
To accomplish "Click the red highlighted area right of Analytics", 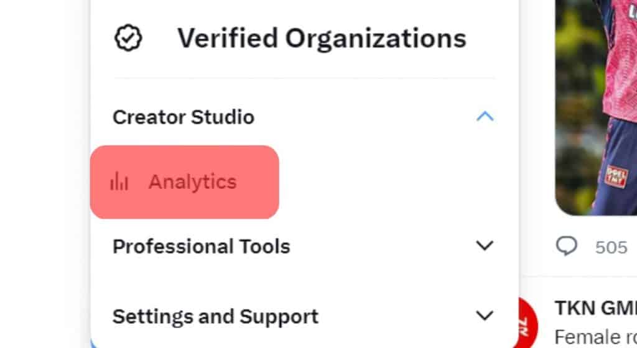I will tap(258, 182).
